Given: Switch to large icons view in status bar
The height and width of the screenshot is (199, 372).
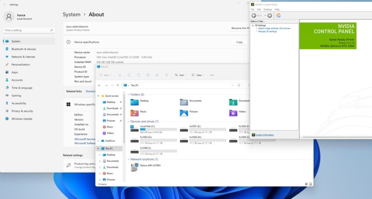Looking at the screenshot, I should 311,184.
